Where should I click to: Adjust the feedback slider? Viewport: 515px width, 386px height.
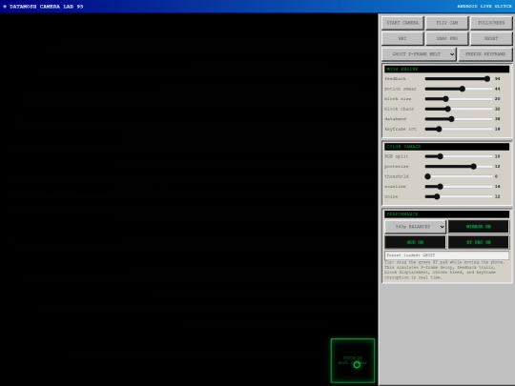pyautogui.click(x=459, y=79)
